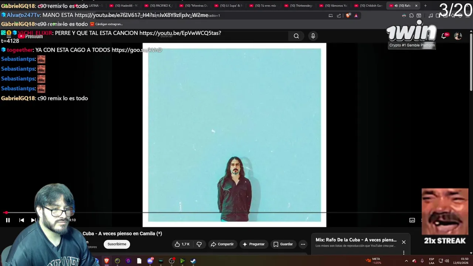Click the page vertical scrollbar
This screenshot has width=473, height=266.
point(471,63)
